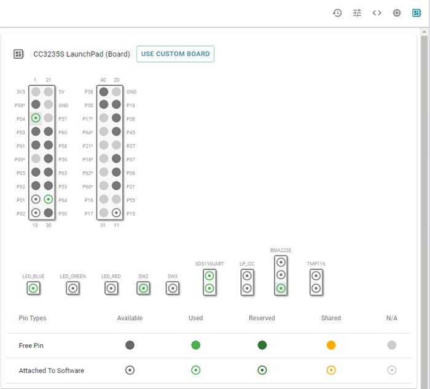Click the device view chip icon
This screenshot has height=389, width=430.
[x=397, y=13]
